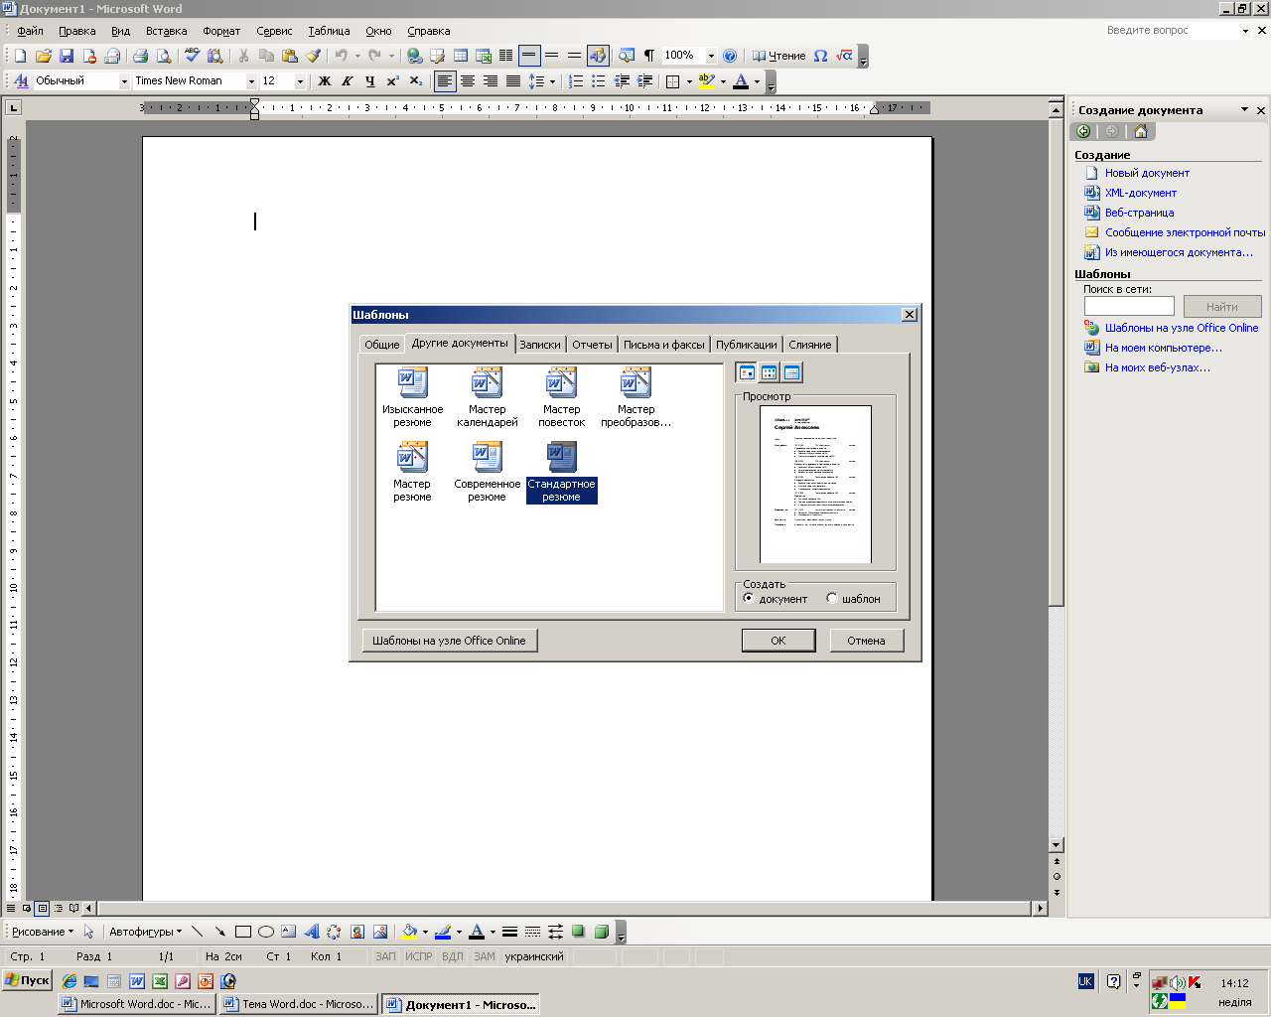Select the шаблон radio button

[832, 598]
